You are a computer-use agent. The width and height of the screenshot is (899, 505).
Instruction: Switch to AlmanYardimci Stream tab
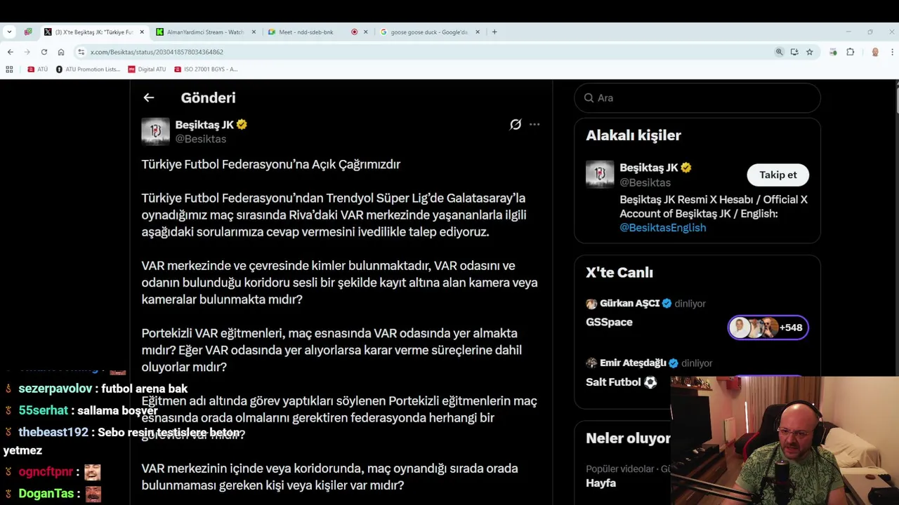point(205,32)
